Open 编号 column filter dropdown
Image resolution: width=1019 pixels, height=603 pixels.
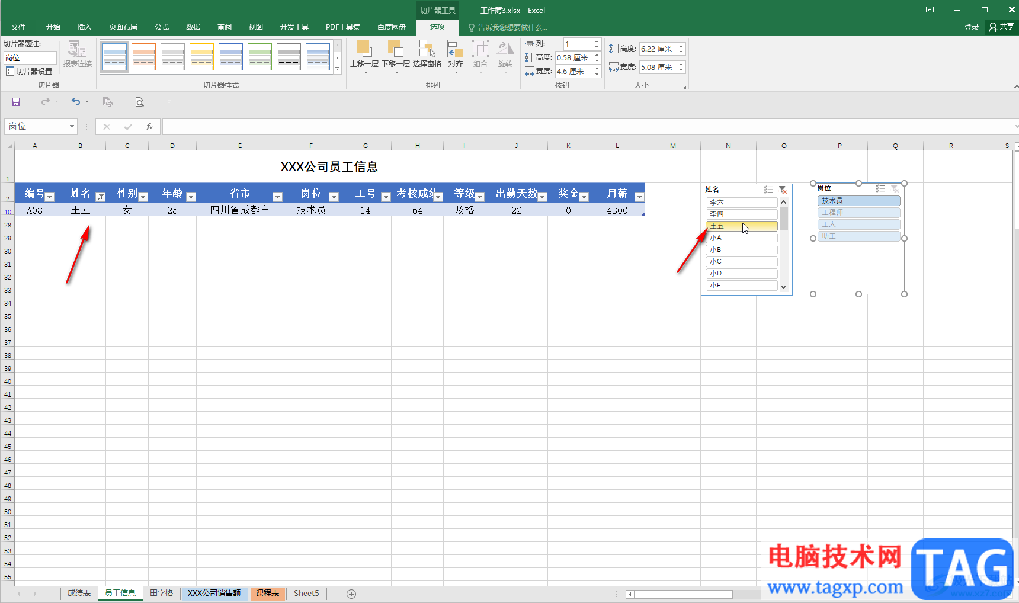coord(50,197)
